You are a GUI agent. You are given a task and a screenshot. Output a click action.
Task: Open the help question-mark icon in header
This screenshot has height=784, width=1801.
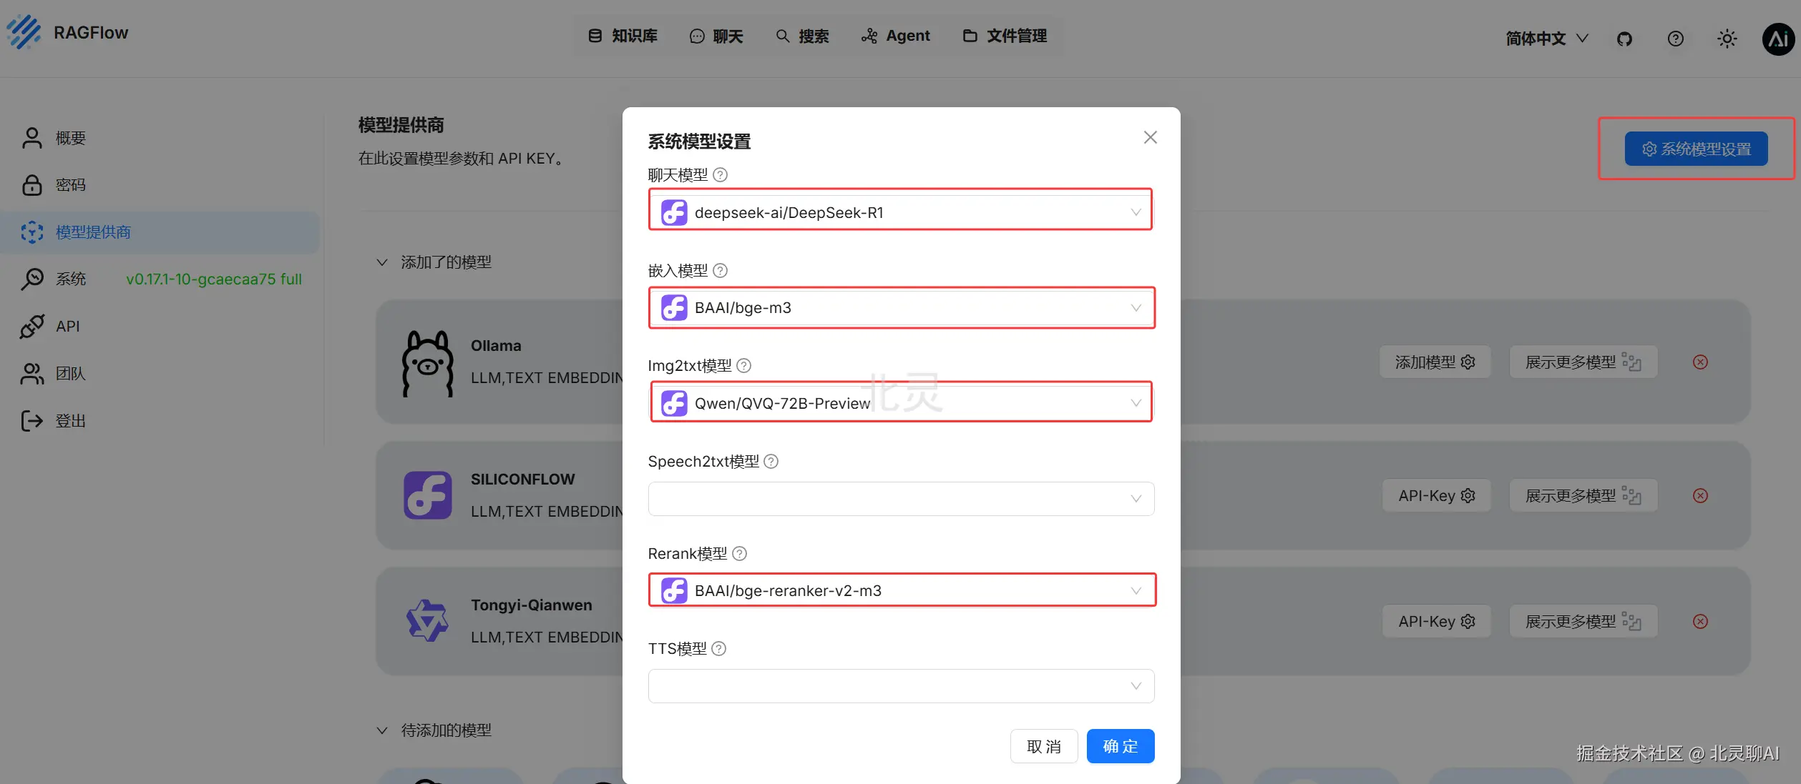coord(1675,39)
